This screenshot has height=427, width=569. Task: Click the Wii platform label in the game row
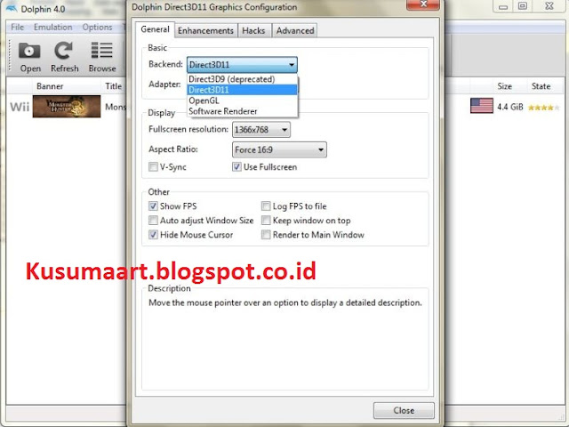click(20, 107)
